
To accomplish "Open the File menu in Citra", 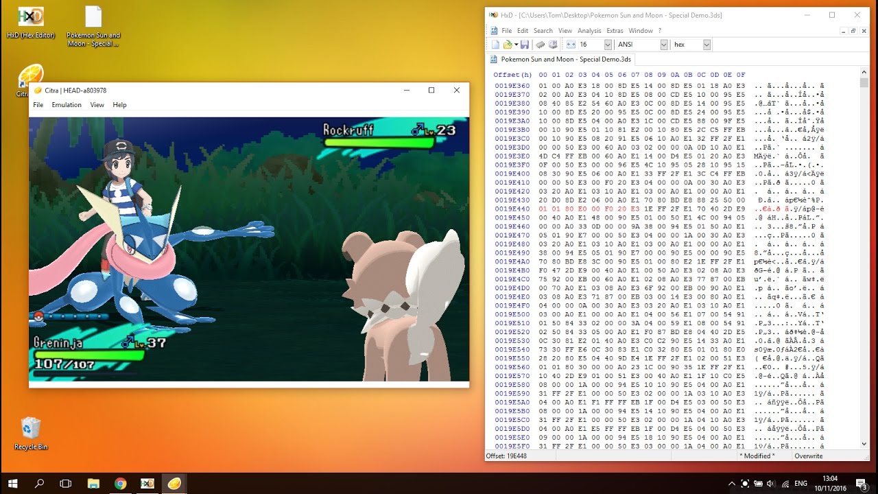I will click(x=38, y=105).
